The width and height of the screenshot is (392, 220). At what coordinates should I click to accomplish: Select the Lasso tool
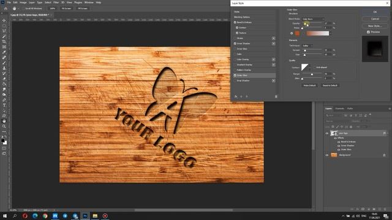pos(4,31)
